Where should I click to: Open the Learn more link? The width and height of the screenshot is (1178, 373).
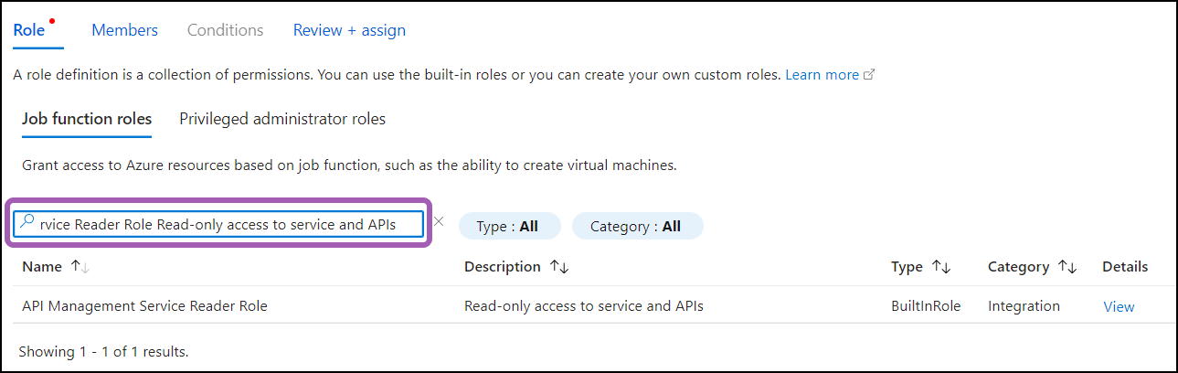(x=822, y=75)
